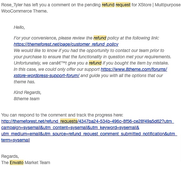181x170 pixels.
Task: Click highlighted "refund" after "give you a"
Action: [x=95, y=63]
